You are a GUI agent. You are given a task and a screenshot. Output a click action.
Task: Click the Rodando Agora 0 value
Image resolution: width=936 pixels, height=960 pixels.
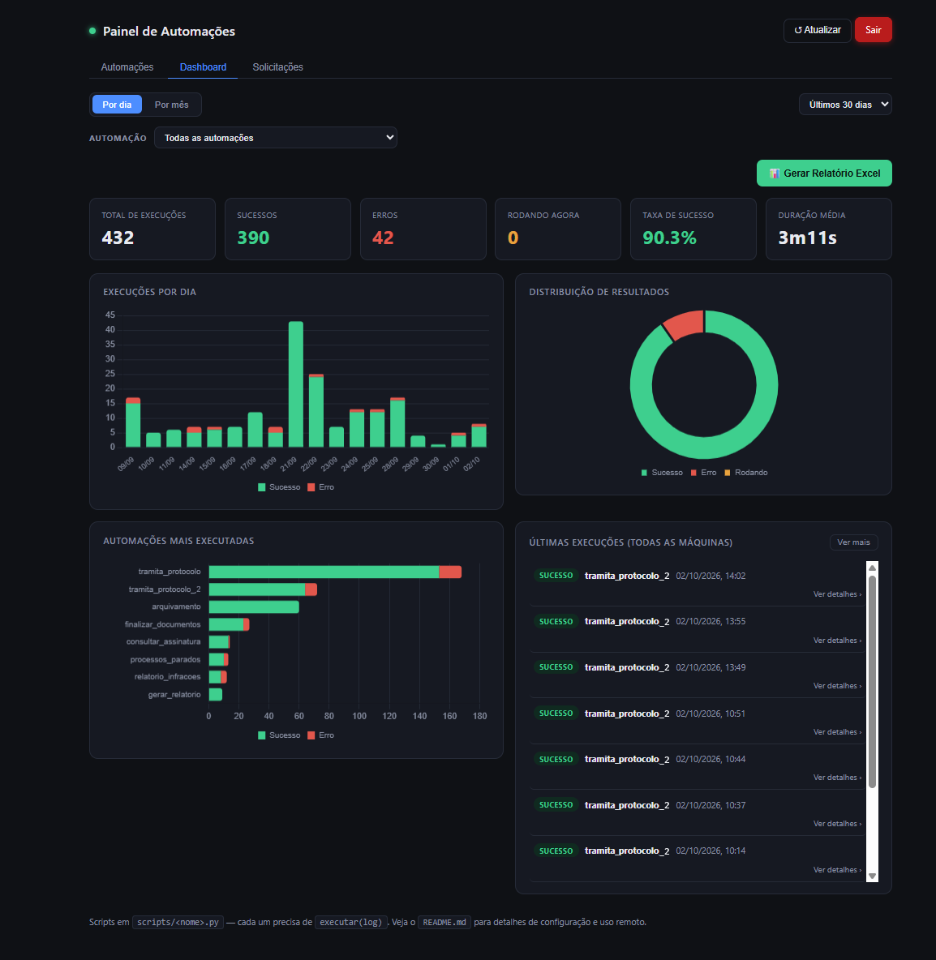[513, 238]
